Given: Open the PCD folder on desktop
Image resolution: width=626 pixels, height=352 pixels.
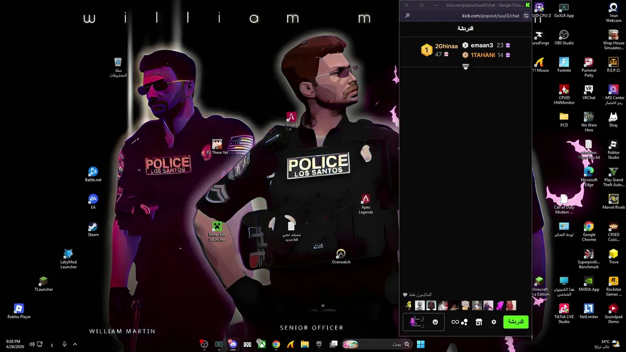Looking at the screenshot, I should pos(564,120).
